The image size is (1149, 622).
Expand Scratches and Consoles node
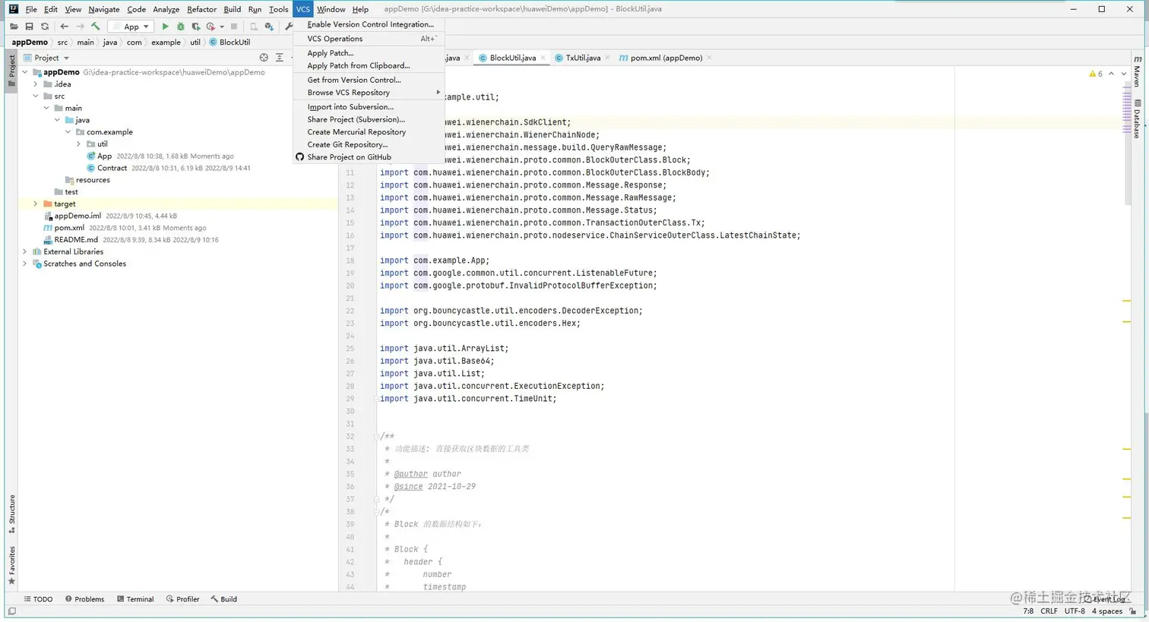[x=25, y=264]
